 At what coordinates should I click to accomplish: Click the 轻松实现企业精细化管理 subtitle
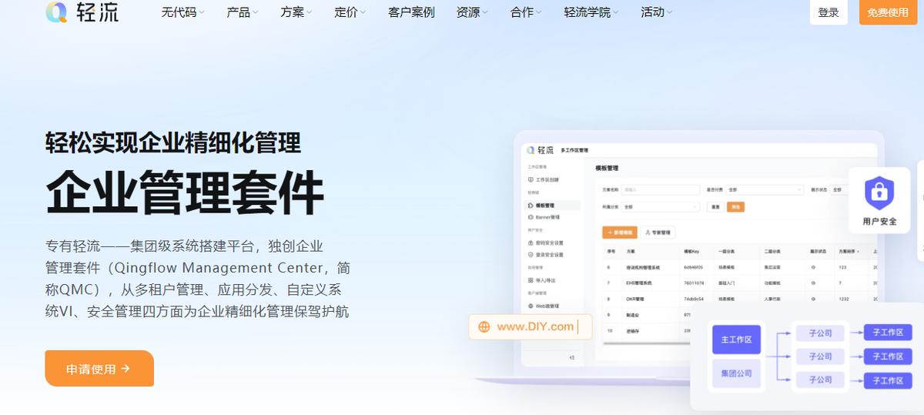(x=173, y=142)
